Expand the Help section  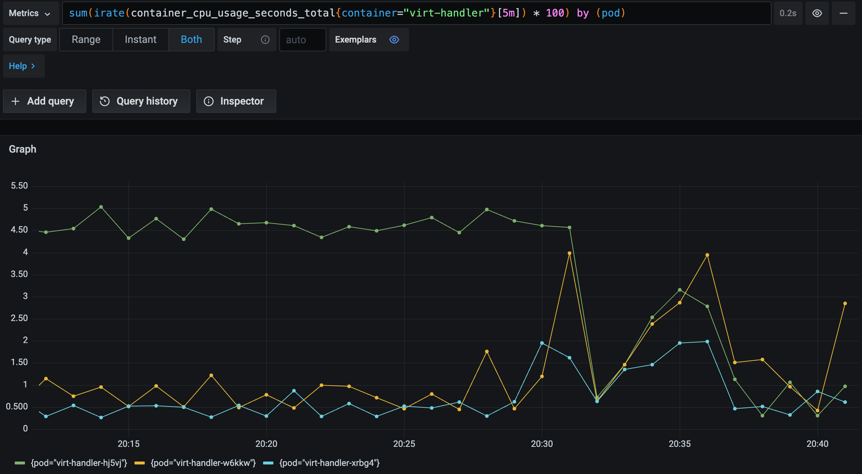pos(22,66)
